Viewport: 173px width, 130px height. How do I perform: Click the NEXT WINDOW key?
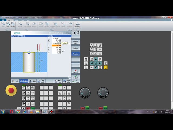point(92,59)
